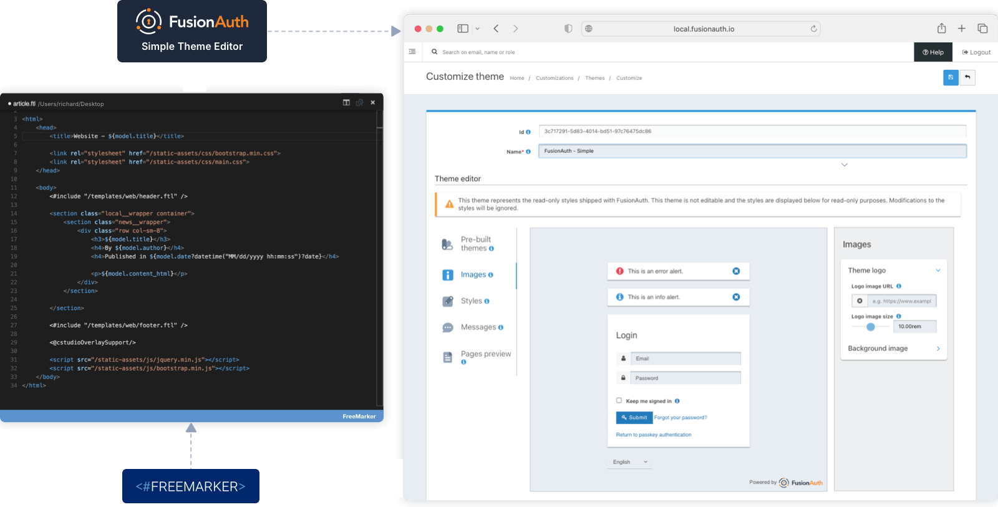
Task: Click line number 21 in editor
Action: pos(14,274)
